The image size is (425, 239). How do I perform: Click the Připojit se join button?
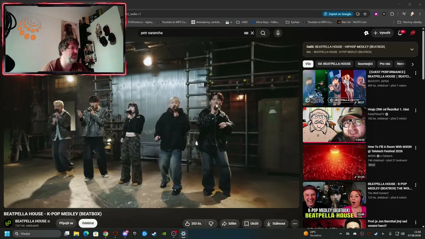coord(66,223)
